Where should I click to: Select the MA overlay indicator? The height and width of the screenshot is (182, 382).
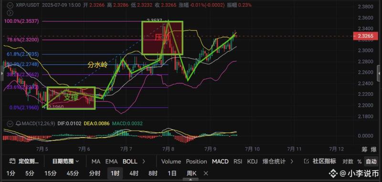tap(96, 162)
